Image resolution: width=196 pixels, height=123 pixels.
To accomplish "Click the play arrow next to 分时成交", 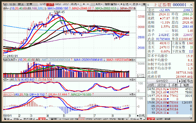I will pos(180,81).
